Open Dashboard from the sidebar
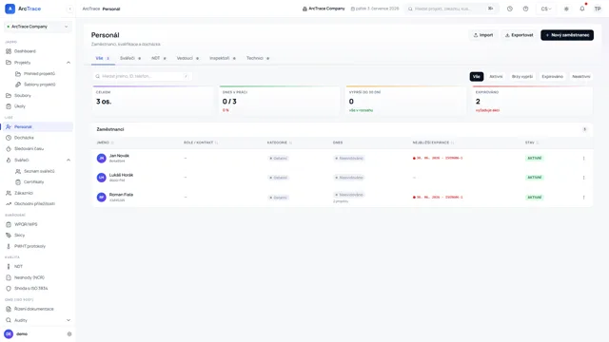This screenshot has width=609, height=342. click(x=25, y=51)
